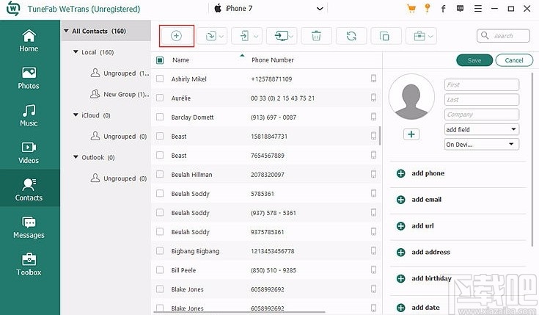Click the add new contact plus icon
This screenshot has height=315, width=539.
coord(176,36)
